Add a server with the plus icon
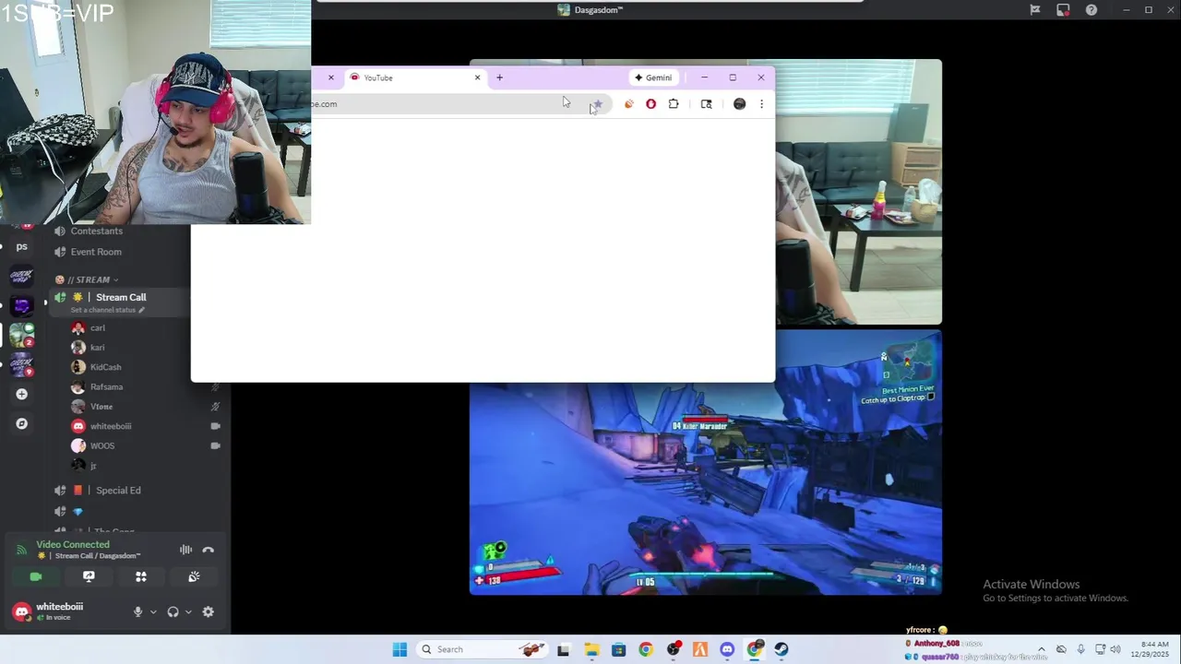This screenshot has width=1181, height=664. coord(22,395)
